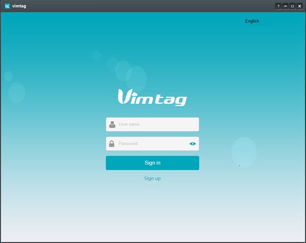Minimize the vimtag window

pos(285,6)
